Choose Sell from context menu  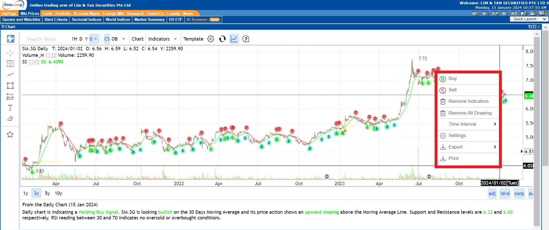coord(468,90)
